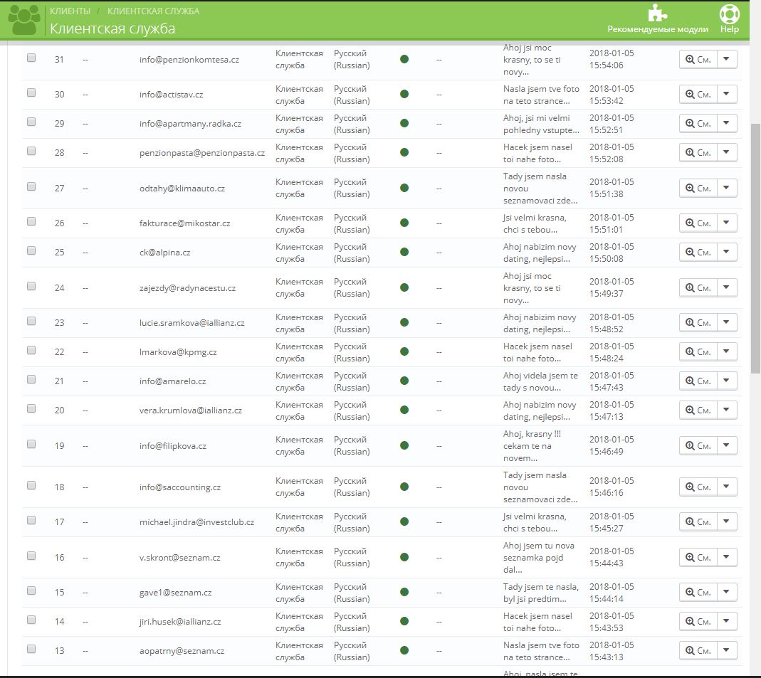Click the customers group icon in header
The height and width of the screenshot is (678, 761).
(x=23, y=20)
